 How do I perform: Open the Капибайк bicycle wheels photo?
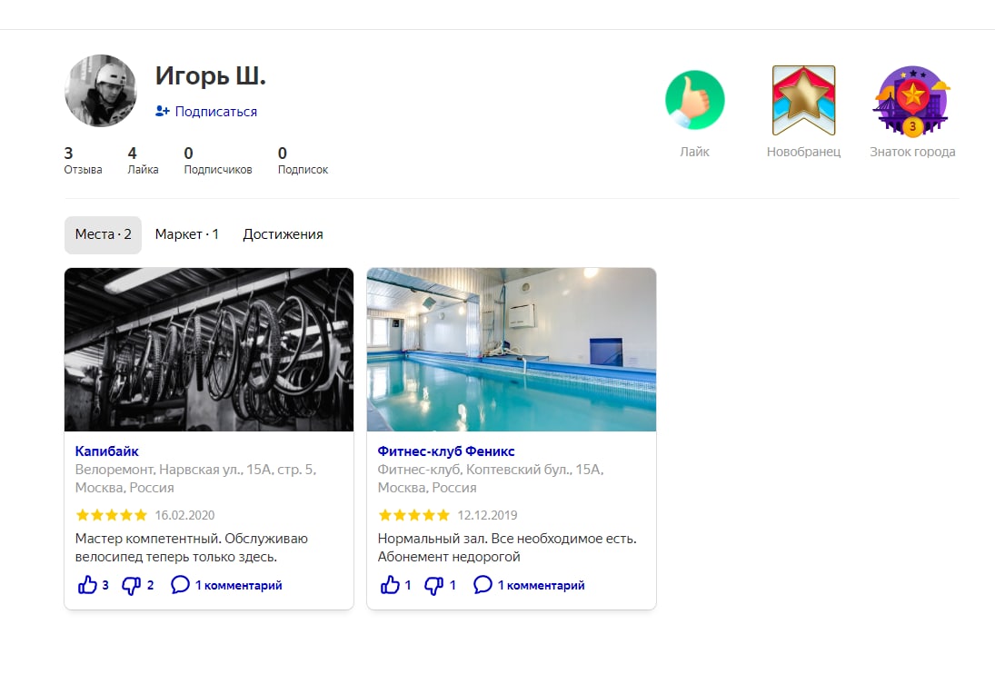[209, 350]
